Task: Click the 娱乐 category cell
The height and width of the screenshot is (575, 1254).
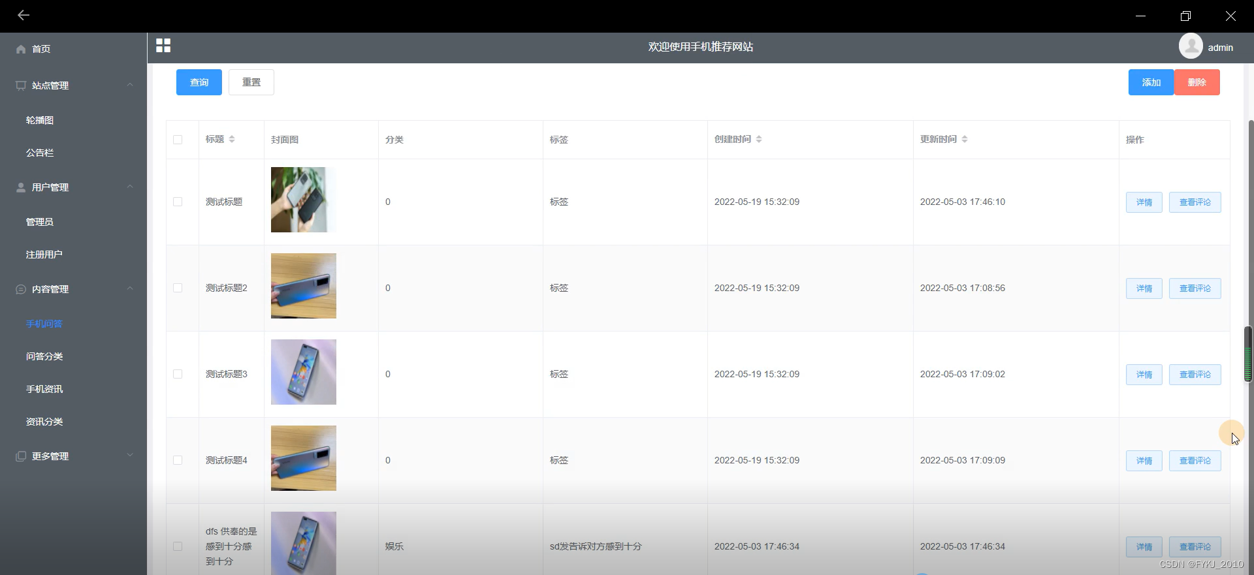Action: (394, 546)
